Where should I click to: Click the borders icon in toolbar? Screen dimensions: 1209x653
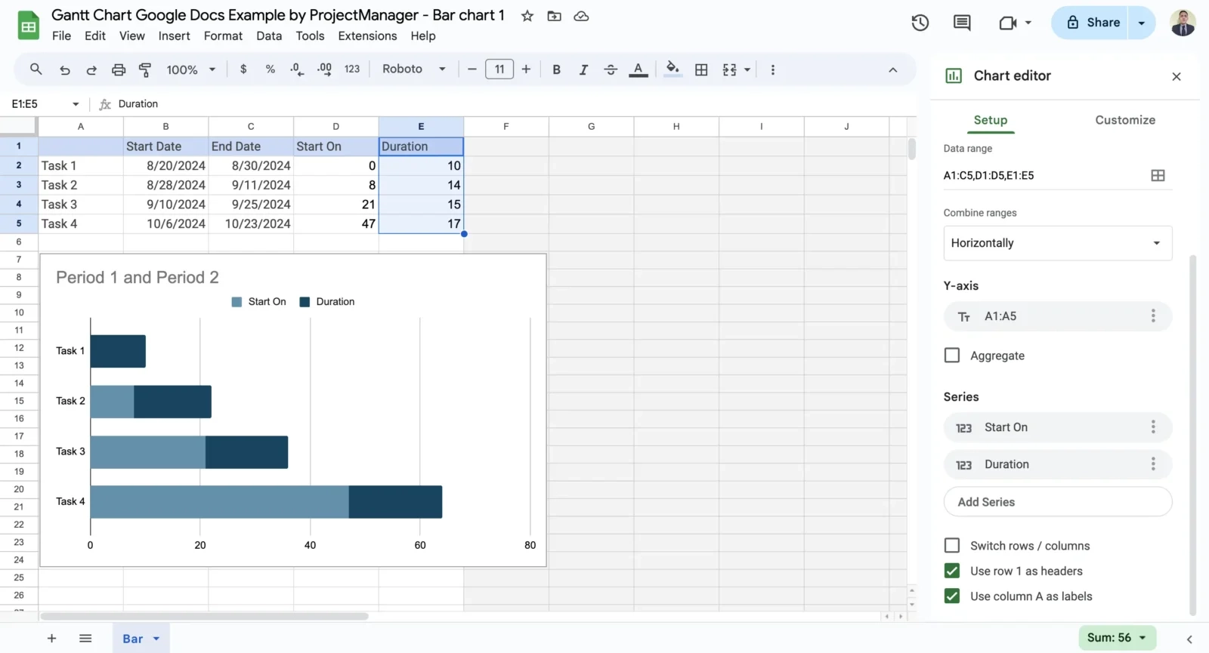click(701, 69)
